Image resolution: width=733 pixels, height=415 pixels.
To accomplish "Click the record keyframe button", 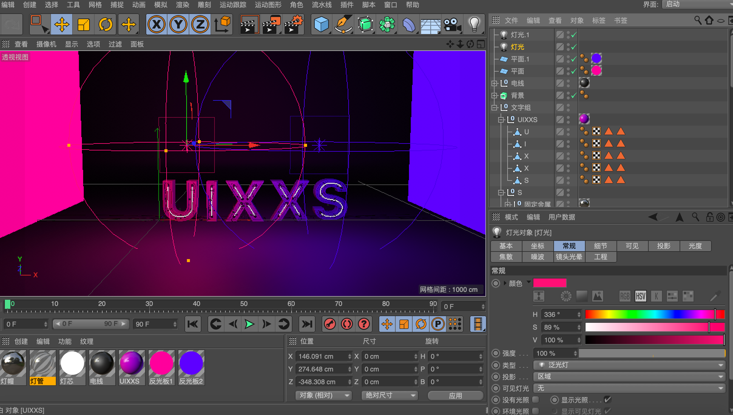I will (330, 324).
